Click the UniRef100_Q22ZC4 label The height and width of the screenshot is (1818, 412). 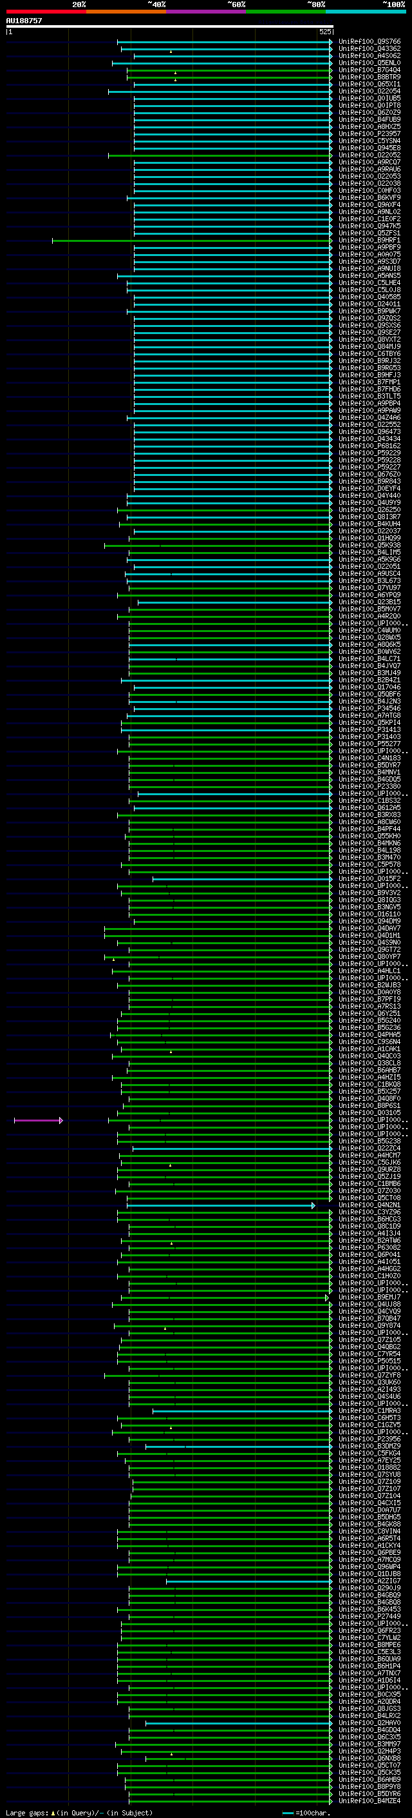point(370,1149)
